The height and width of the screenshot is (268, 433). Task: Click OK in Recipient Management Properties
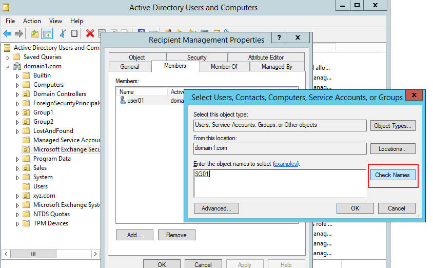coord(162,264)
